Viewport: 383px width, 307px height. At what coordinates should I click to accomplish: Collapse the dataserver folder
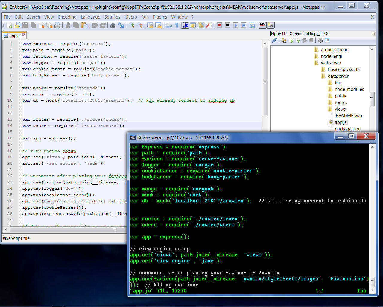tap(338, 76)
